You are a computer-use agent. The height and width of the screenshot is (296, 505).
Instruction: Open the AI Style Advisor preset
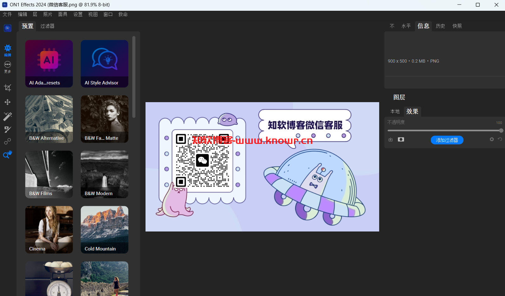(105, 64)
